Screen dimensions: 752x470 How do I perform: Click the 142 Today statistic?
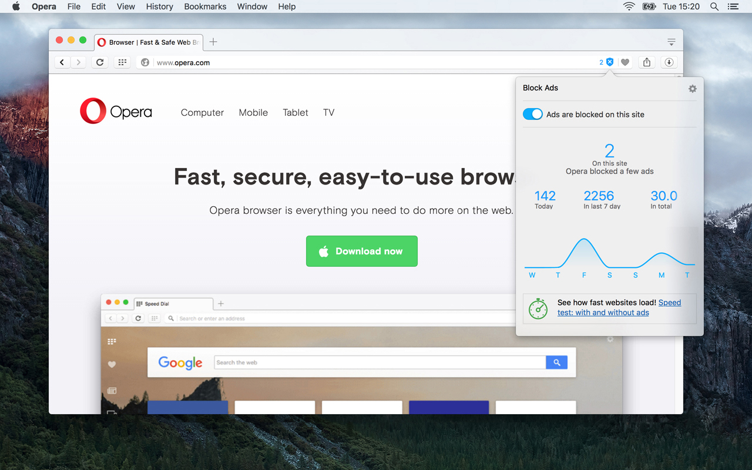545,200
